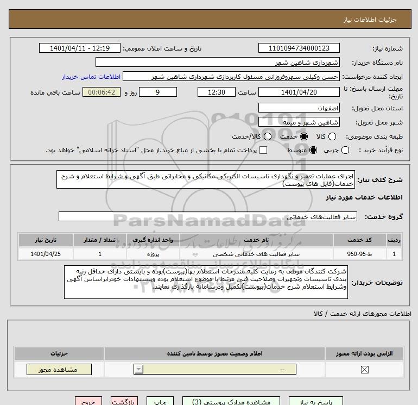Image resolution: width=418 pixels, height=405 pixels.
Task: Click the الزامی بودن ارائه مجوز header
Action: point(364,353)
